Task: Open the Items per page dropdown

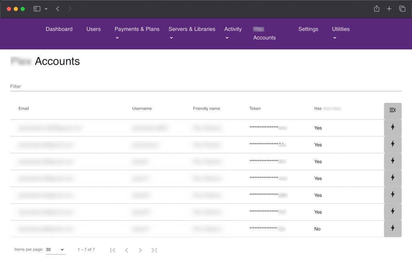Action: coord(55,250)
